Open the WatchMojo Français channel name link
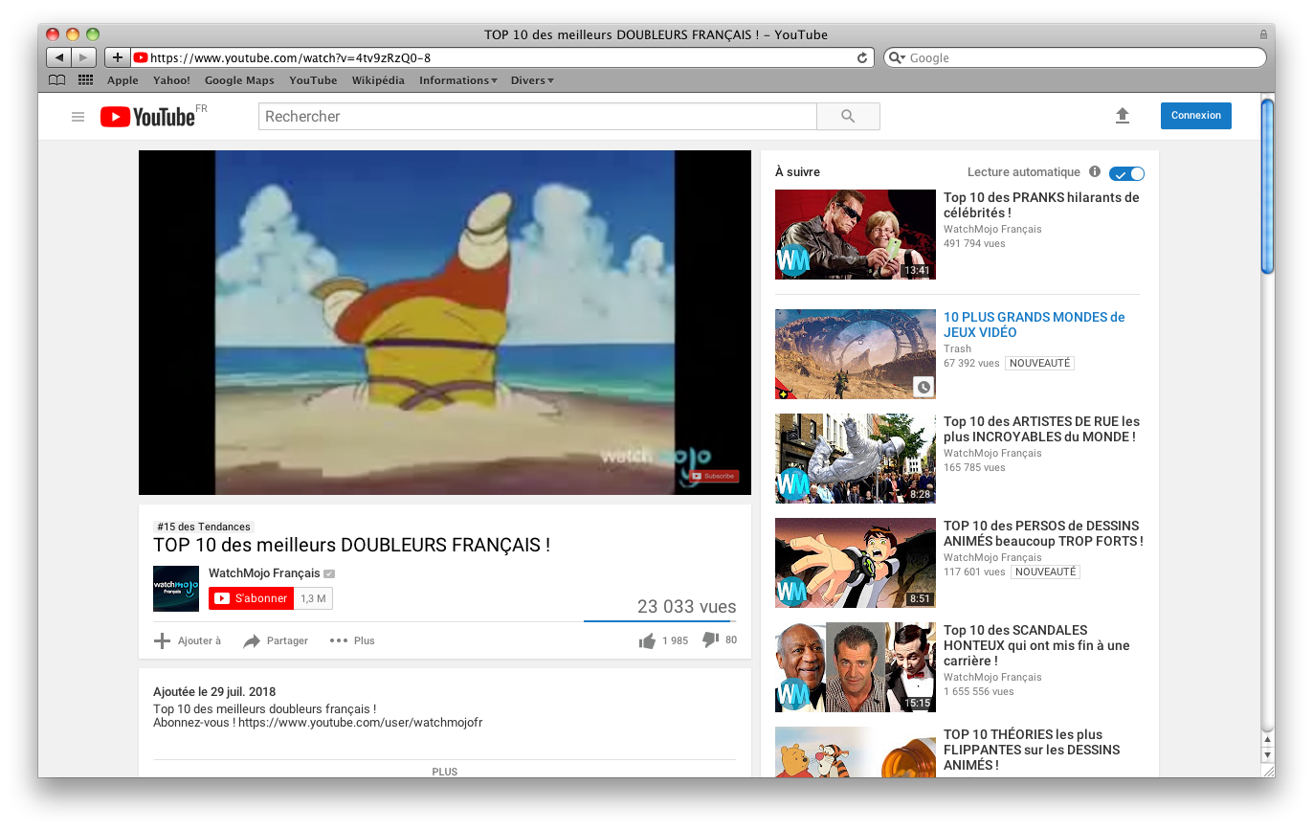Screen dimensions: 1313x830 [264, 572]
